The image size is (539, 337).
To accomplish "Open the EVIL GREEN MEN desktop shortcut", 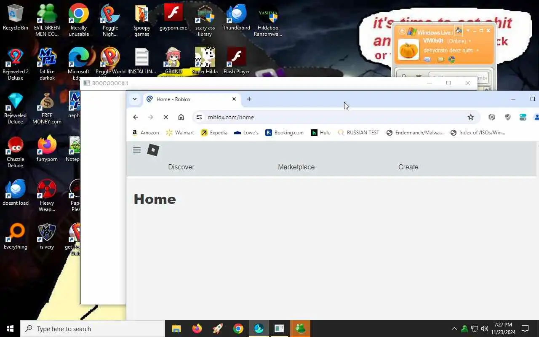I will 47,20.
